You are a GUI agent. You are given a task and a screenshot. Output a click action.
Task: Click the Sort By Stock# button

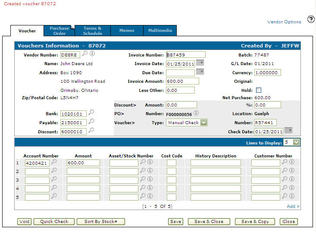click(x=101, y=222)
